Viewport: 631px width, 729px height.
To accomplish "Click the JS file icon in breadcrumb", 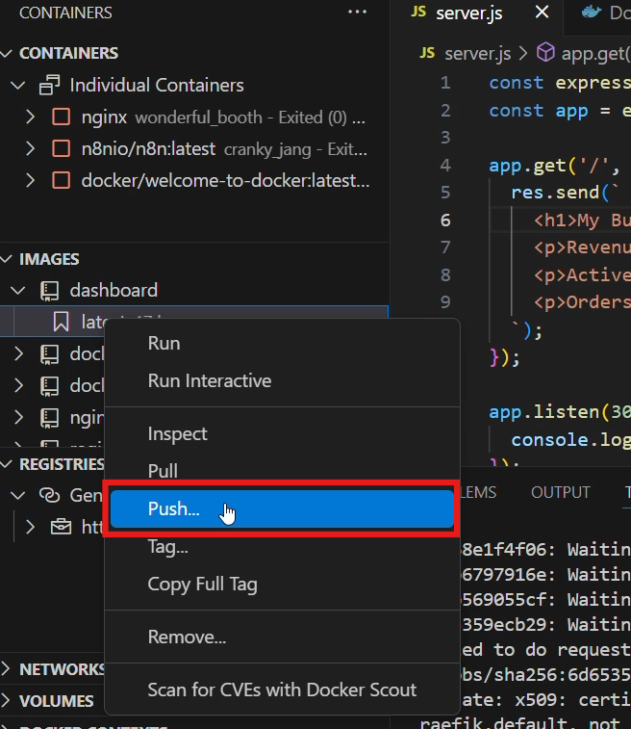I will click(427, 53).
